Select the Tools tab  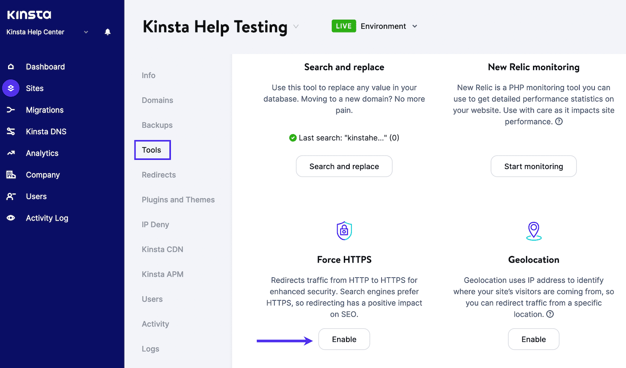(x=152, y=150)
